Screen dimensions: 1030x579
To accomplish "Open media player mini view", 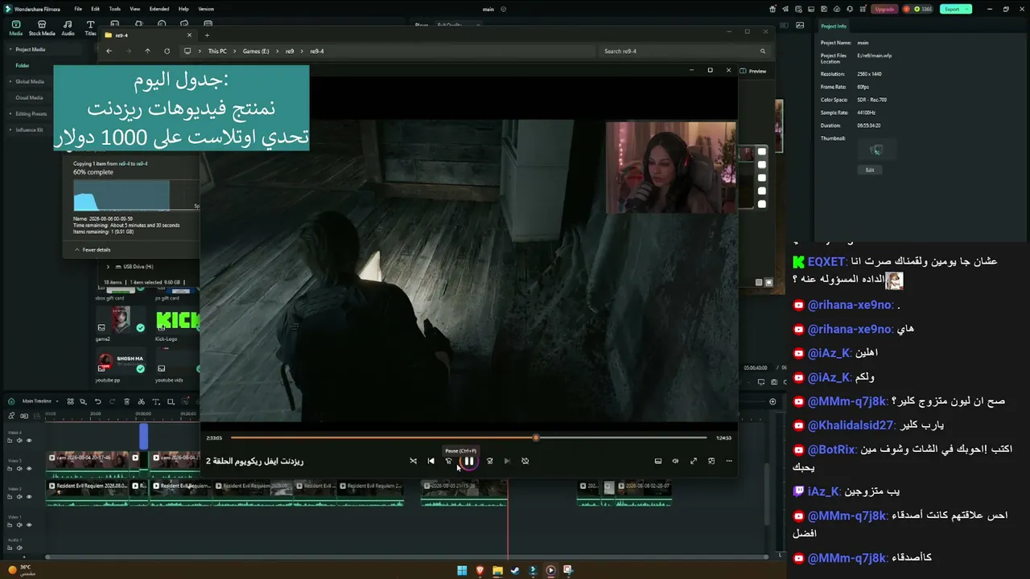I will [x=711, y=461].
